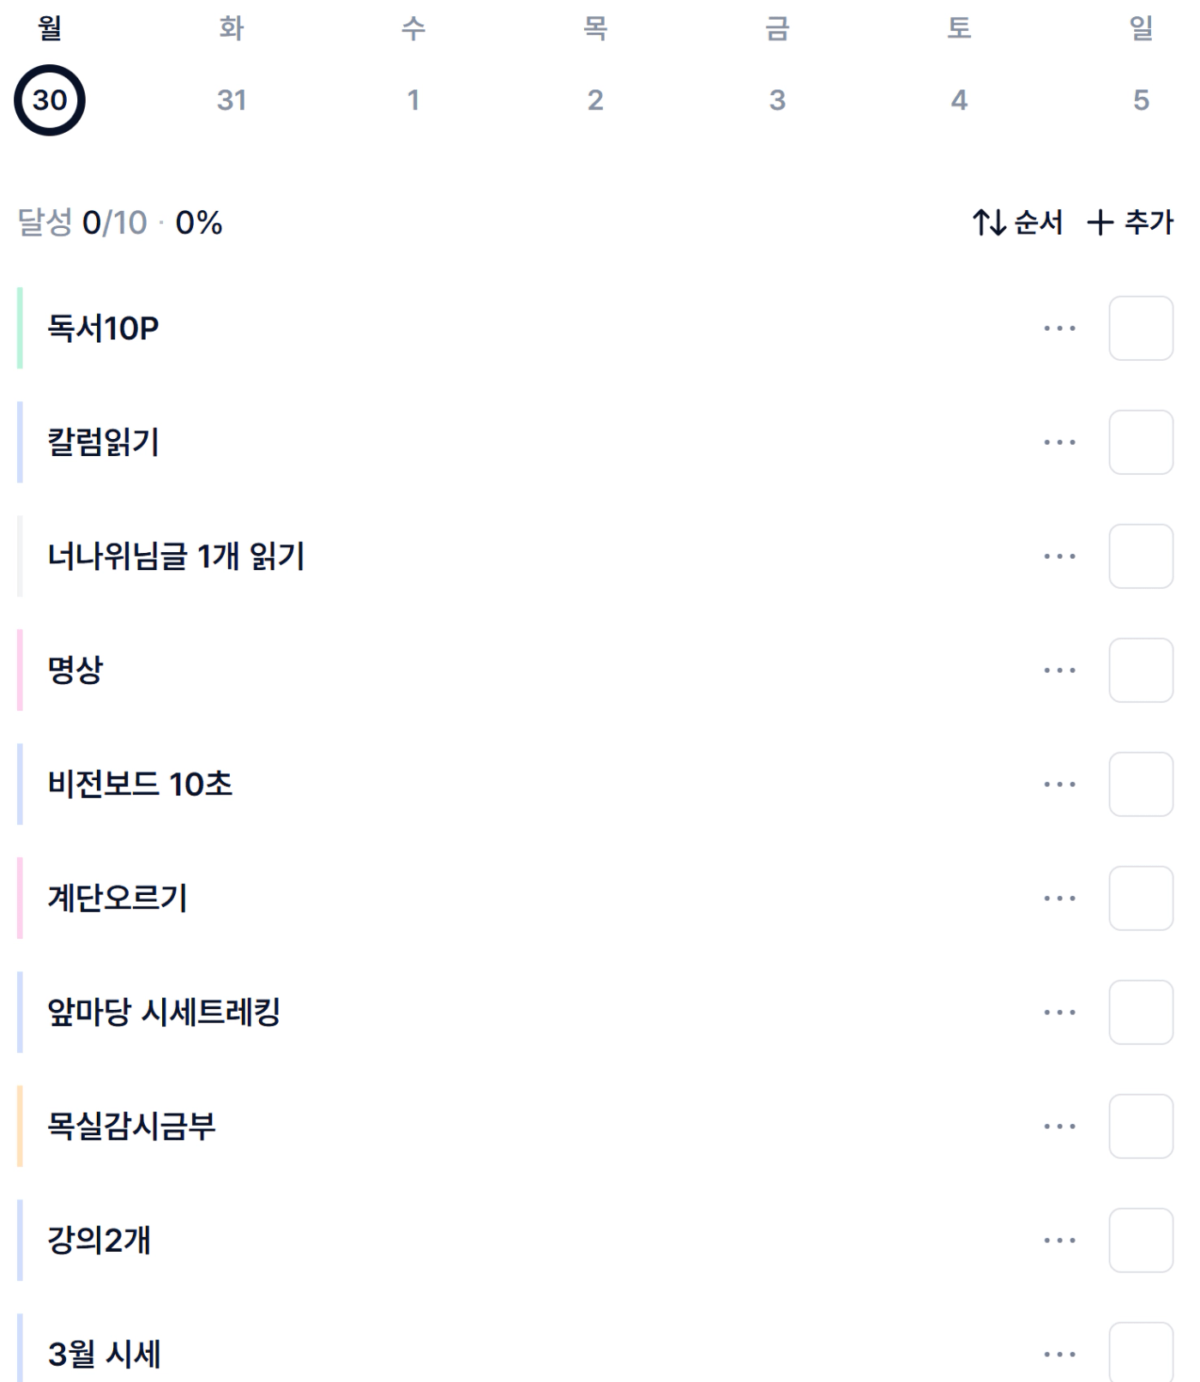This screenshot has height=1382, width=1200.
Task: Open more options for 독서10P habit
Action: pos(1059,328)
